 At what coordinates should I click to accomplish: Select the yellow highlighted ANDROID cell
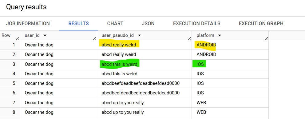point(230,45)
